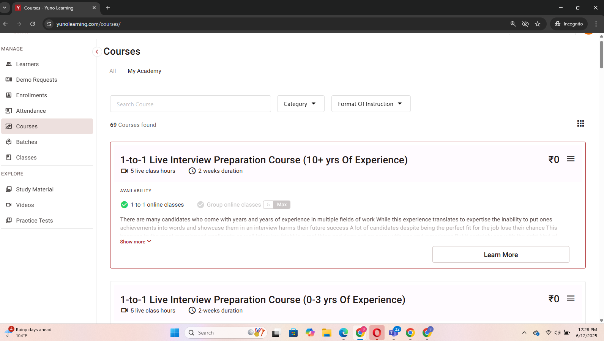Click the Learn More button
Image resolution: width=604 pixels, height=341 pixels.
(500, 255)
